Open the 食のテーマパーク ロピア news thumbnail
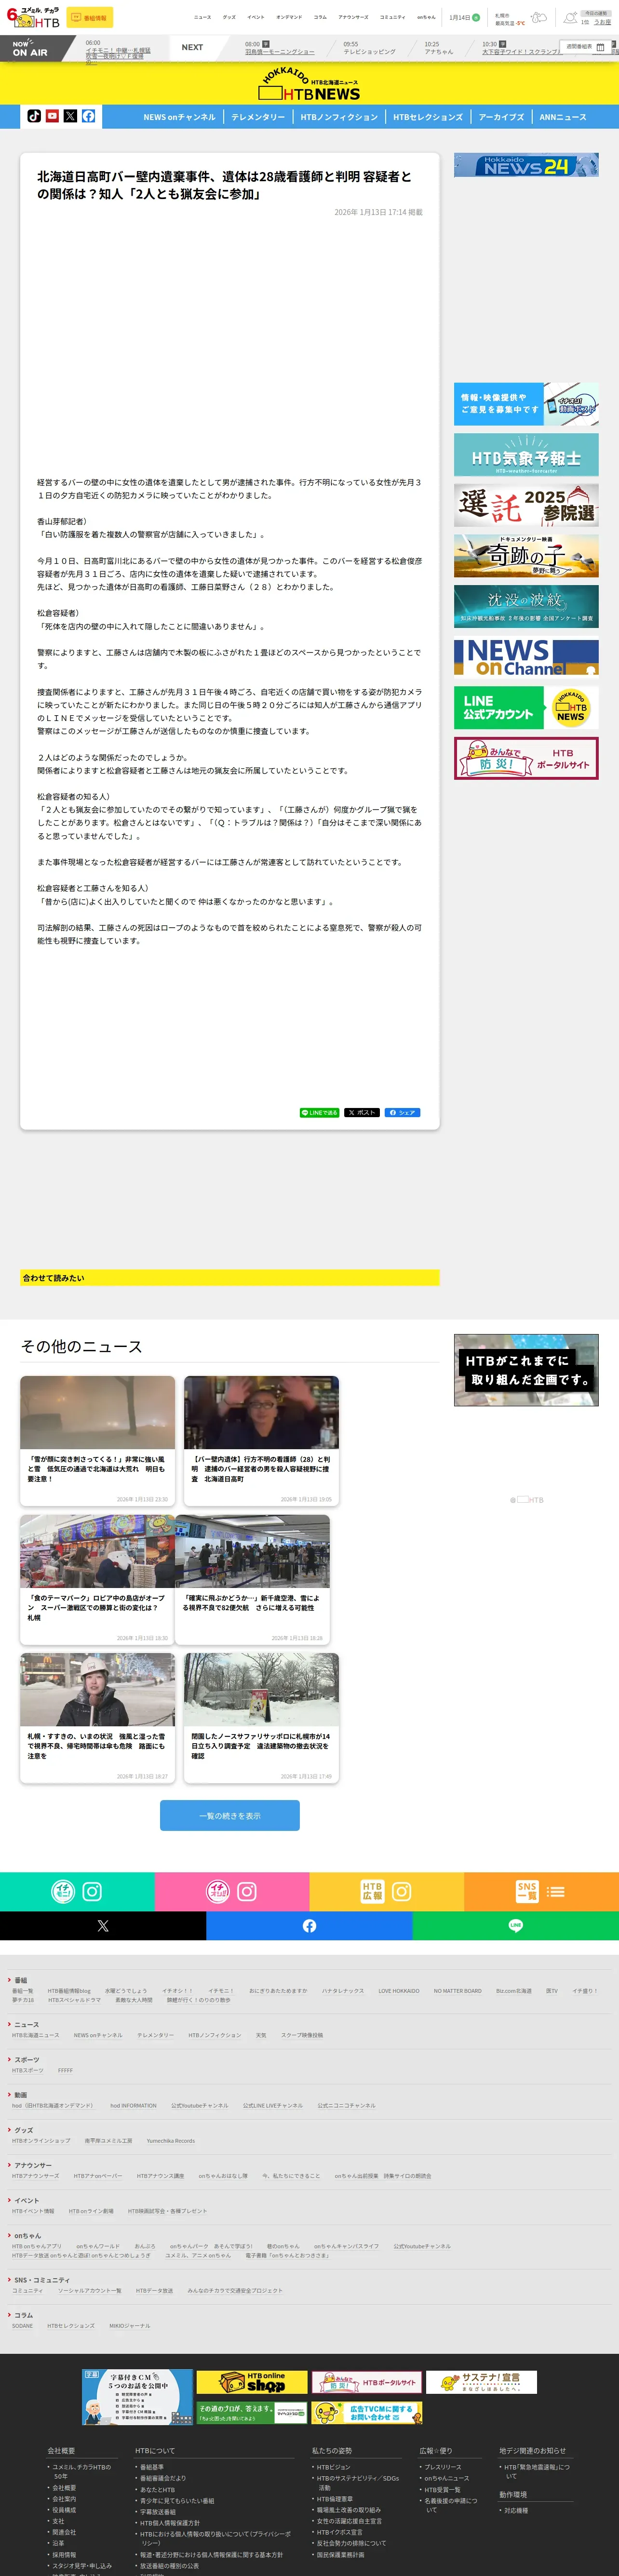619x2576 pixels. coord(97,1551)
